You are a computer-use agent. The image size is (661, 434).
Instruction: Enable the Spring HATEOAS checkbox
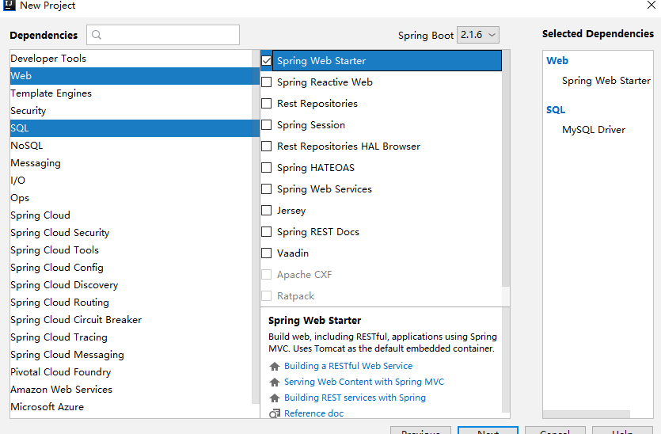267,167
